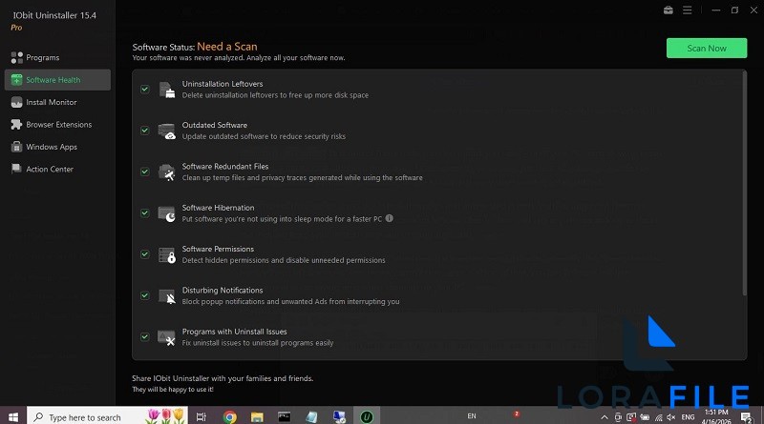This screenshot has width=764, height=424.
Task: Uncheck Software Redundant Files checkbox
Action: pos(145,172)
